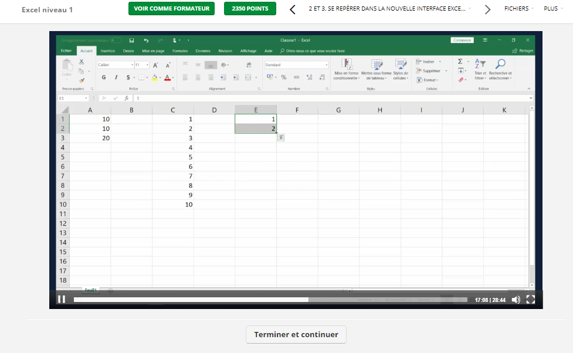Click the E1 name box field
Image resolution: width=573 pixels, height=353 pixels.
coord(73,98)
